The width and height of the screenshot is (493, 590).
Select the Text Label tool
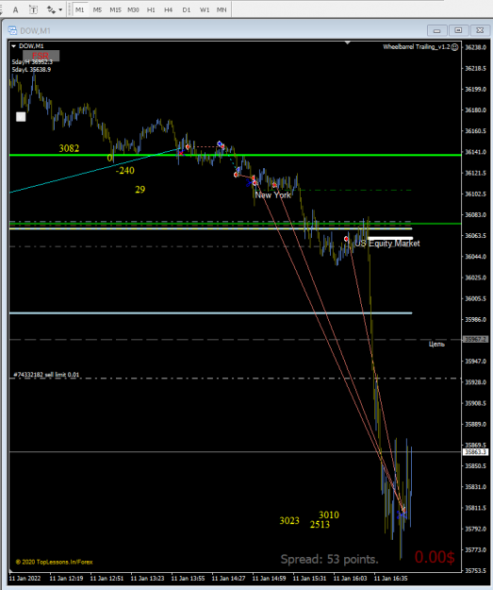(x=33, y=9)
